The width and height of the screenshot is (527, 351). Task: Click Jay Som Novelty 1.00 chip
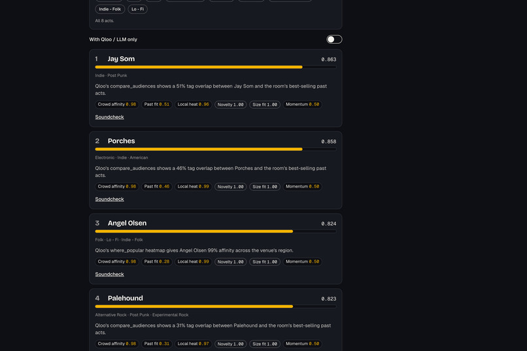[231, 105]
